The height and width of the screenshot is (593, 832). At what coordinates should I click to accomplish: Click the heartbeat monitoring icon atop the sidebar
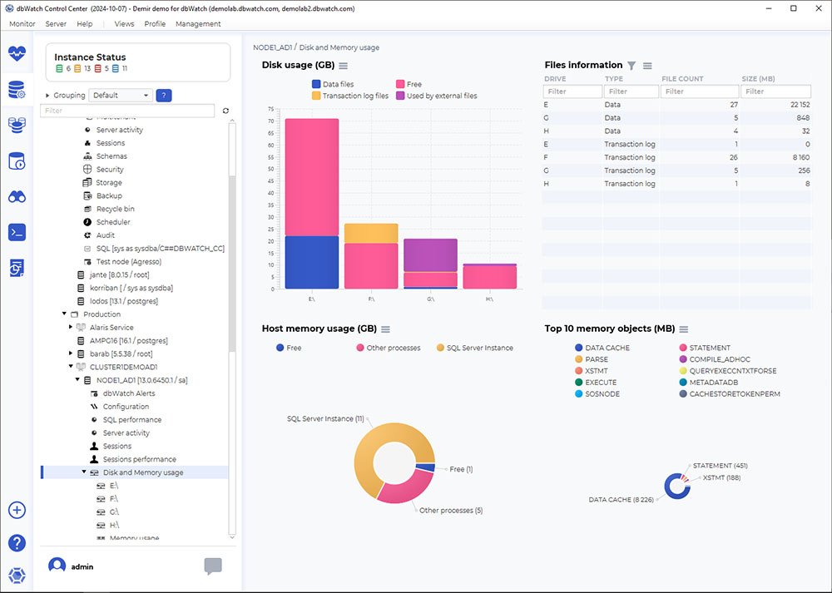point(17,55)
